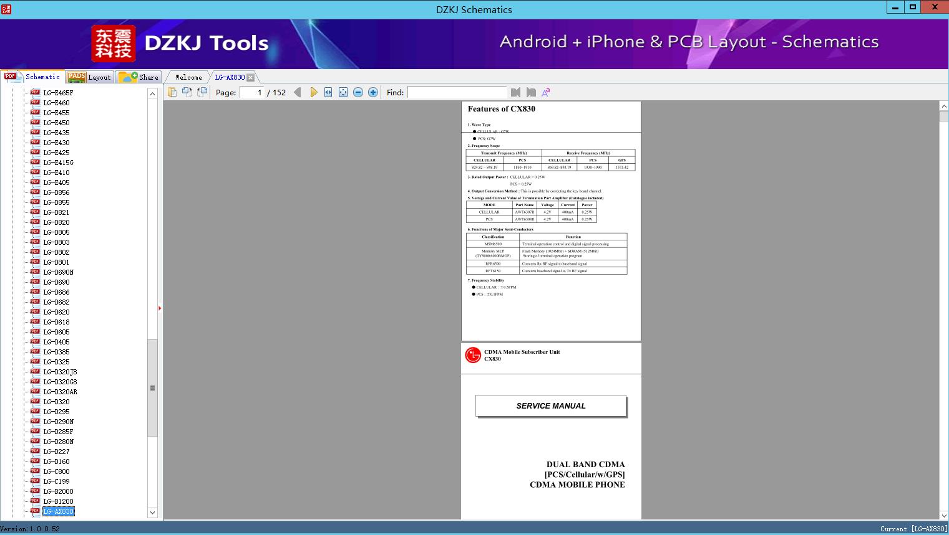Image resolution: width=949 pixels, height=535 pixels.
Task: Open LG-D160 schematic
Action: click(x=56, y=462)
